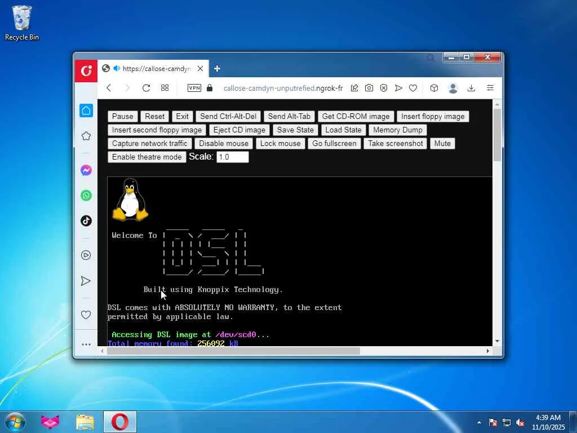The width and height of the screenshot is (577, 433).
Task: Click the Reset button
Action: tap(154, 116)
